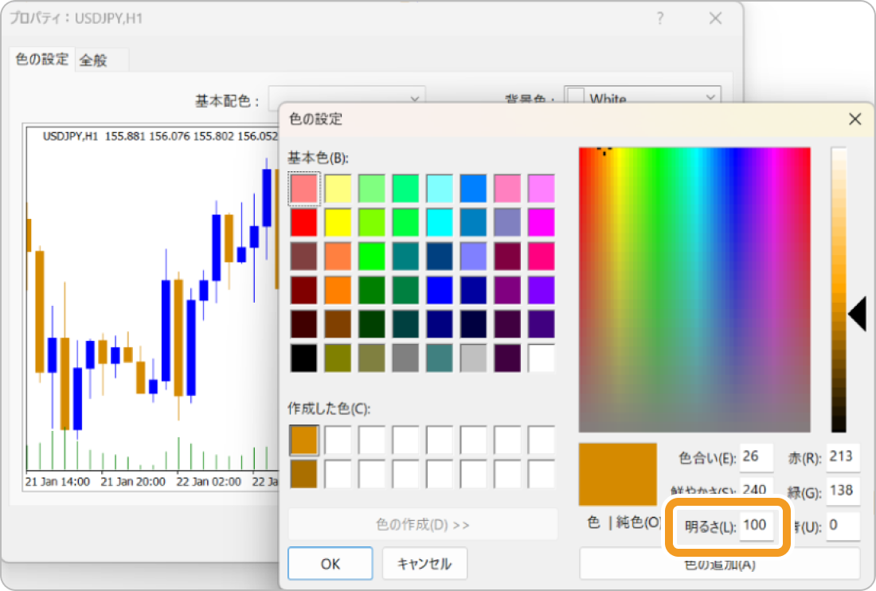Select the cyan basic color swatch

pos(440,222)
